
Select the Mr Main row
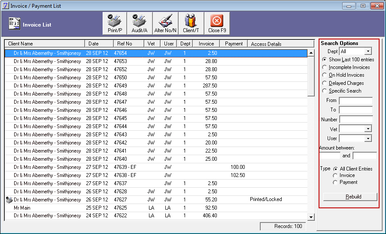156,208
